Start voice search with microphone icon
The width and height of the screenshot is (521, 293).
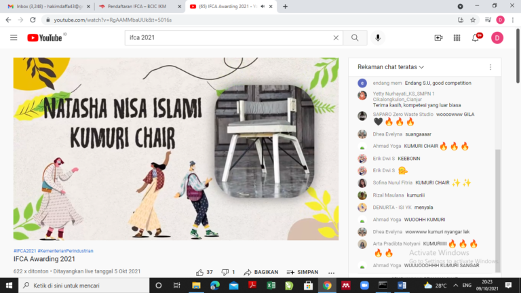[378, 38]
